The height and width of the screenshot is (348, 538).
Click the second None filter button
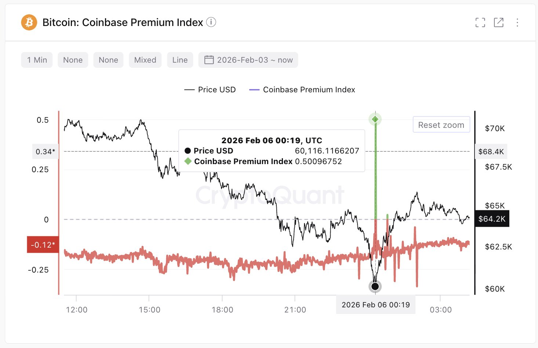pos(108,60)
